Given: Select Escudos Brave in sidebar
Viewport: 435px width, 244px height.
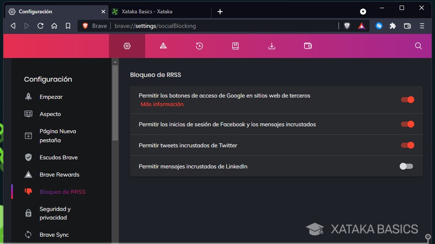Looking at the screenshot, I should click(59, 157).
